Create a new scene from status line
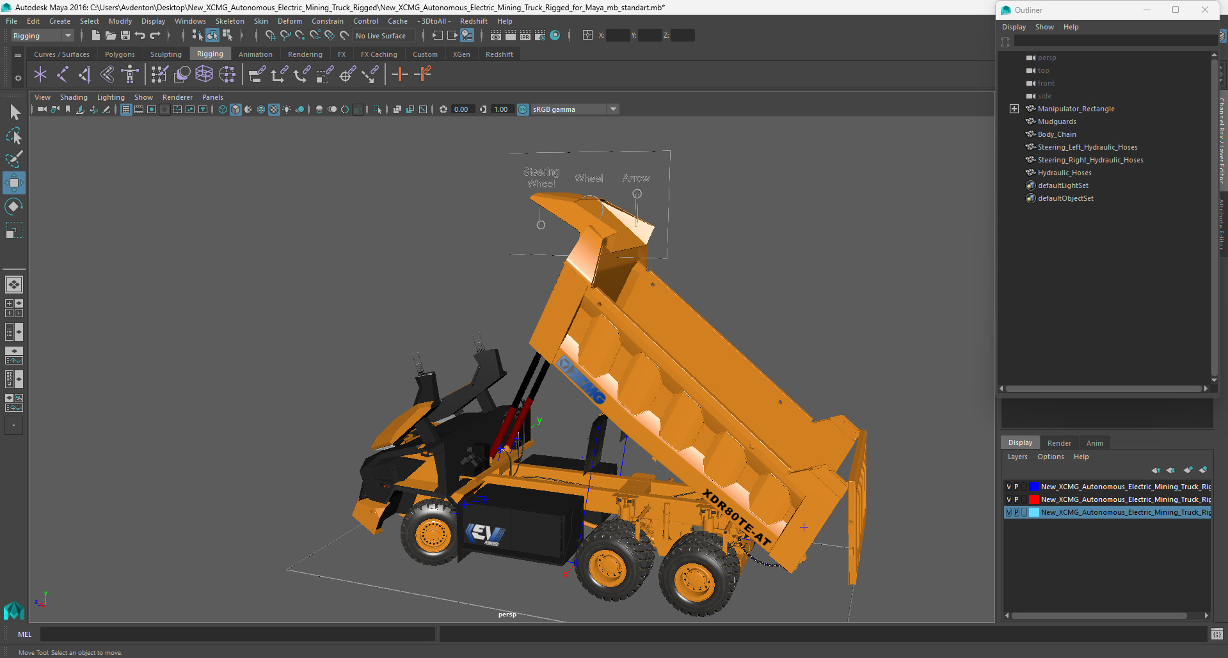This screenshot has width=1228, height=658. [95, 36]
